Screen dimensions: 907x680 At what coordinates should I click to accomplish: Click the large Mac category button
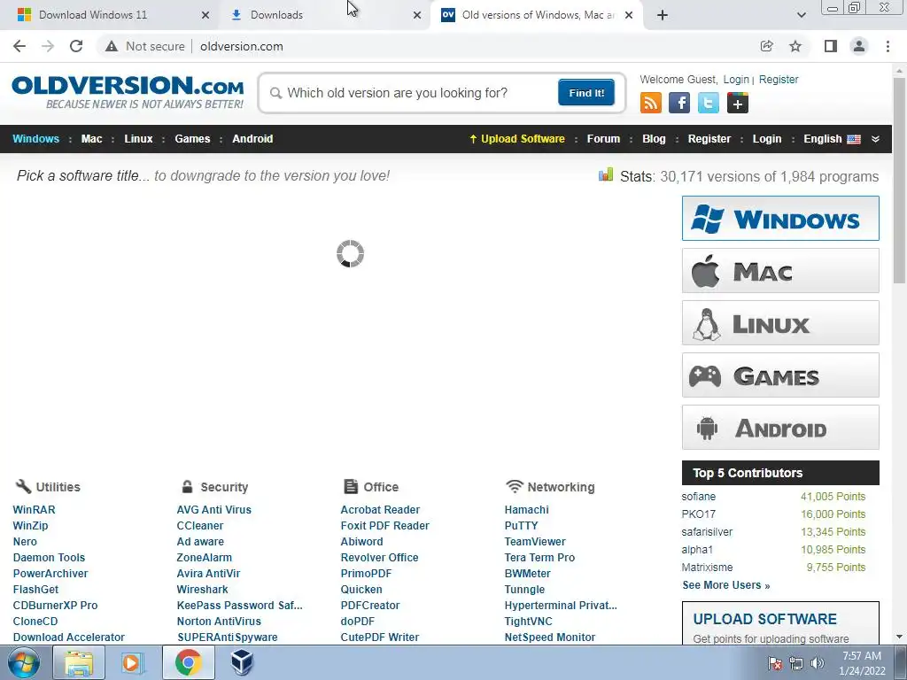click(x=780, y=271)
